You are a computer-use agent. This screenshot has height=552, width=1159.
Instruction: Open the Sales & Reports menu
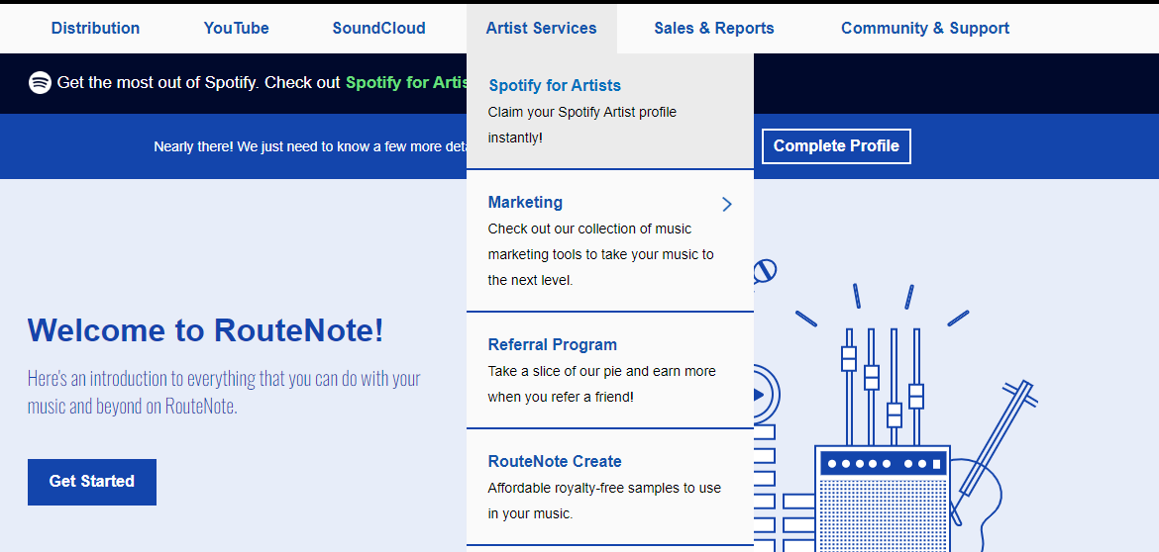coord(714,28)
